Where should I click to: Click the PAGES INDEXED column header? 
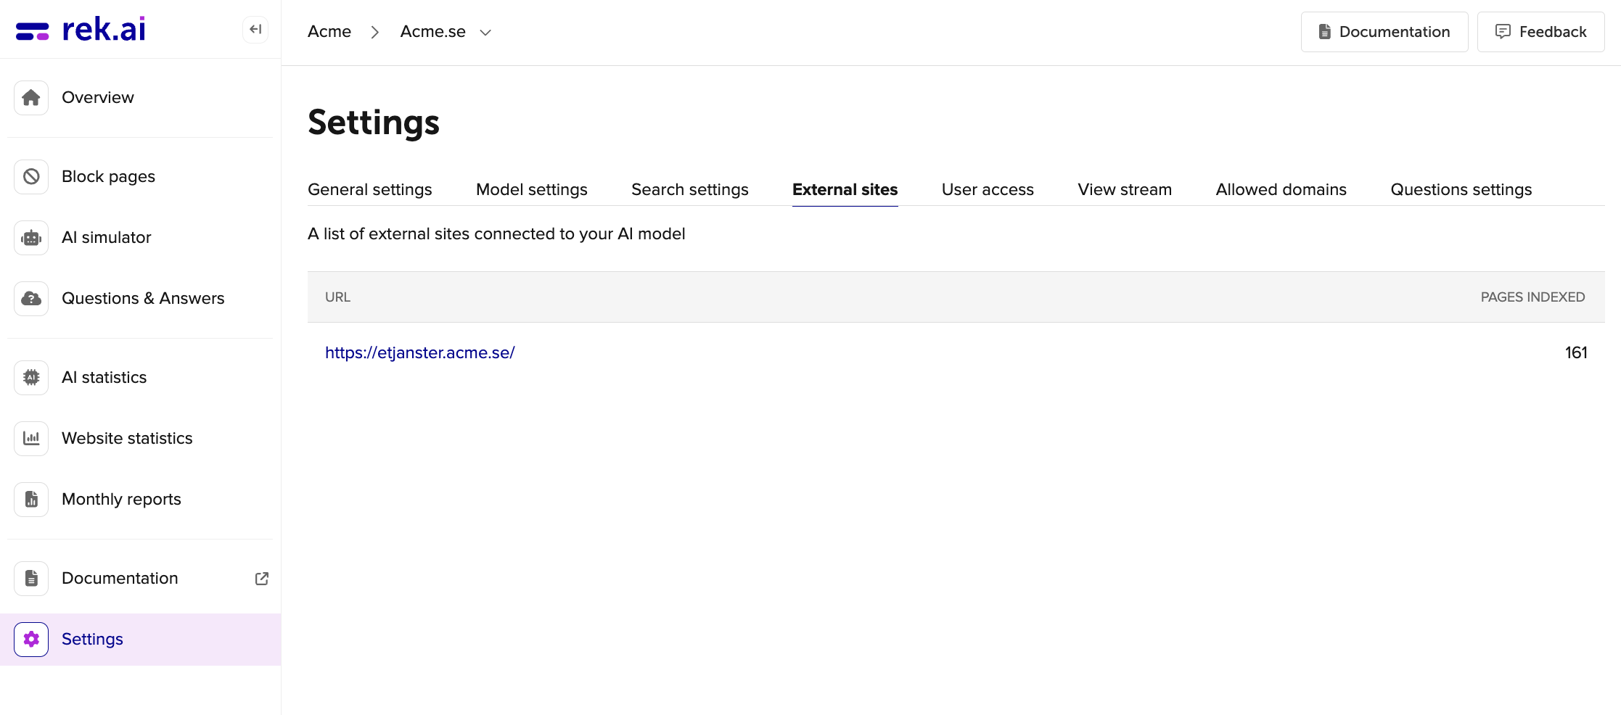[x=1532, y=297]
